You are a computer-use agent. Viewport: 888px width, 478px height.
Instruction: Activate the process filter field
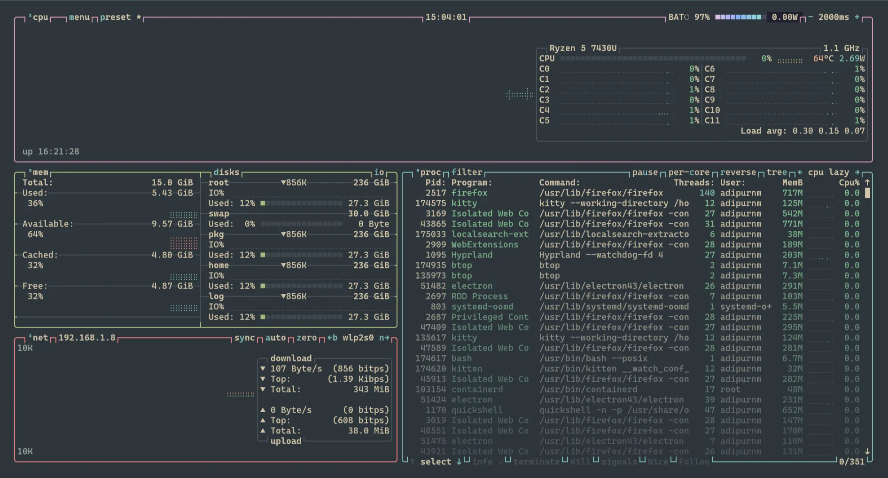point(467,172)
